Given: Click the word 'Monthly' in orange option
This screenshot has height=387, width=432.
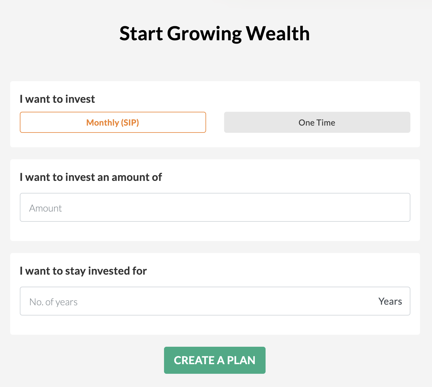Looking at the screenshot, I should (102, 123).
